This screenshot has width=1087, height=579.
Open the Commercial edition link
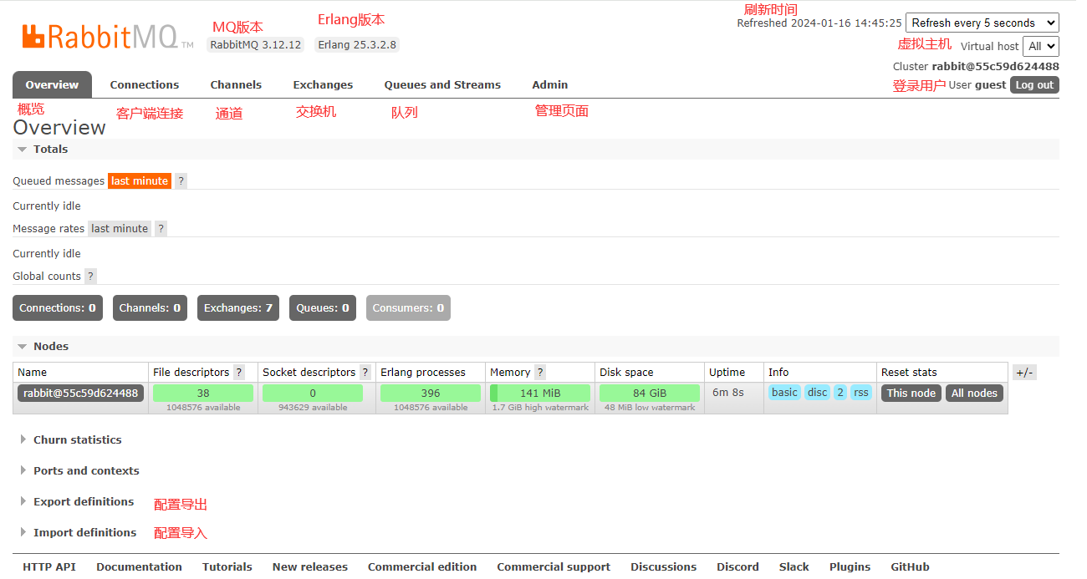point(422,566)
